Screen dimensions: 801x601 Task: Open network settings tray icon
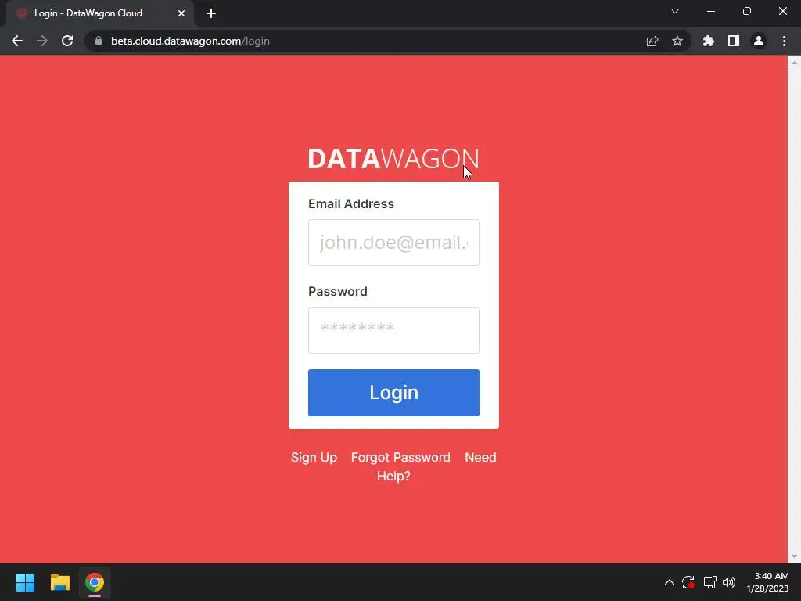click(x=709, y=582)
